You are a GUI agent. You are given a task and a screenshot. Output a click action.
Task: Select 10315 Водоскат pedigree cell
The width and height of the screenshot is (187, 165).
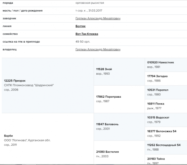point(166,120)
